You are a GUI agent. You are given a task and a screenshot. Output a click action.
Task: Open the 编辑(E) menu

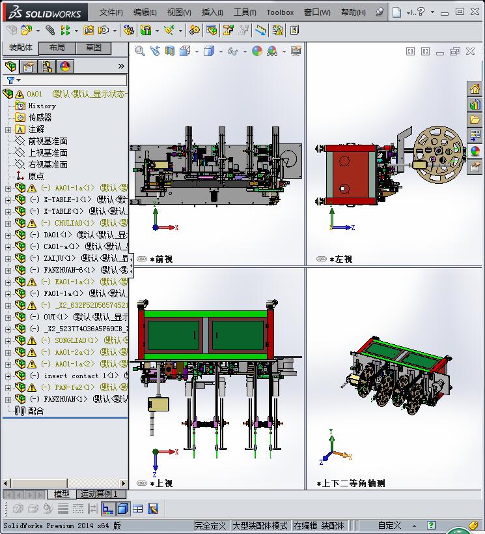145,12
